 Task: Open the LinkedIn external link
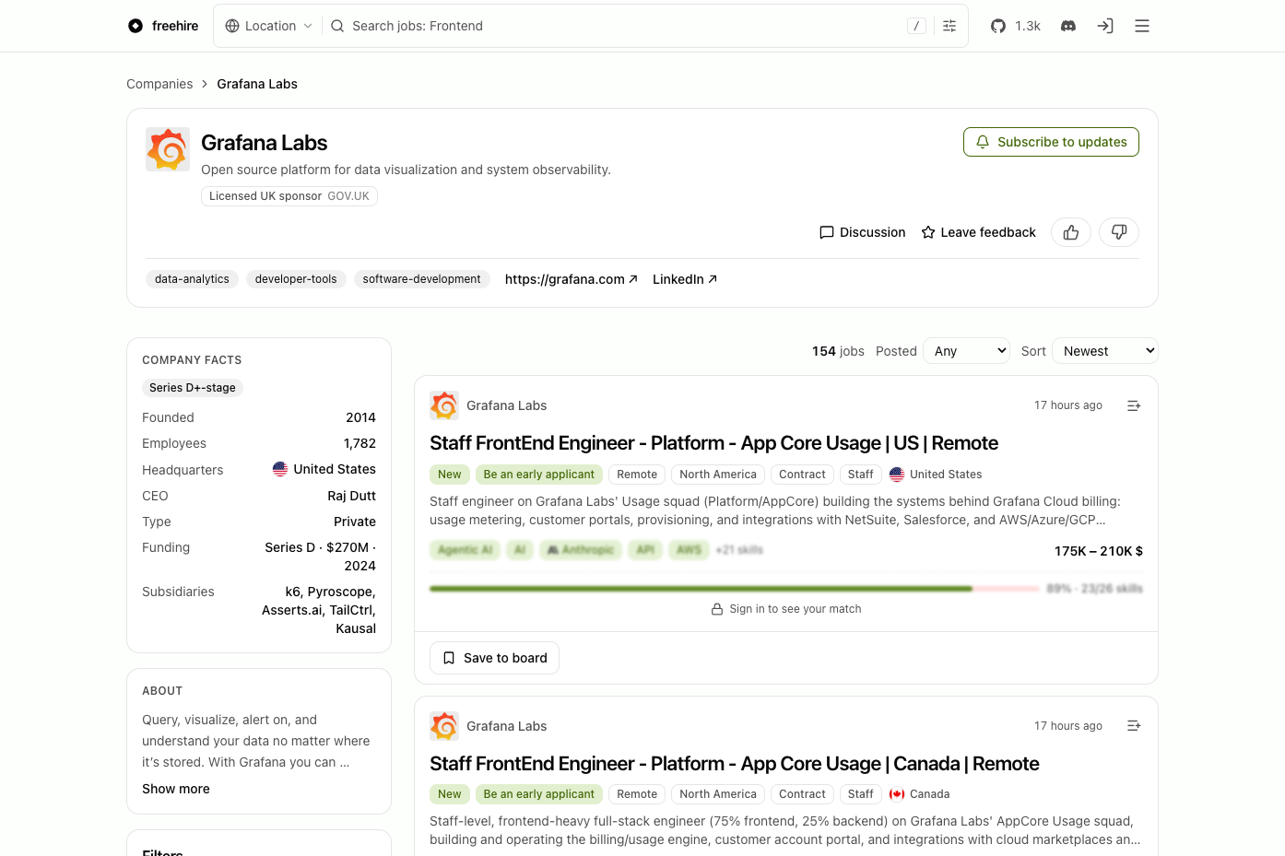pyautogui.click(x=685, y=279)
